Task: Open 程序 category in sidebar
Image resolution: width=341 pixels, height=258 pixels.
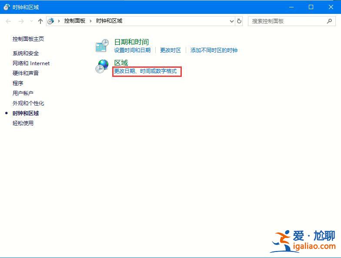Action: pos(18,83)
